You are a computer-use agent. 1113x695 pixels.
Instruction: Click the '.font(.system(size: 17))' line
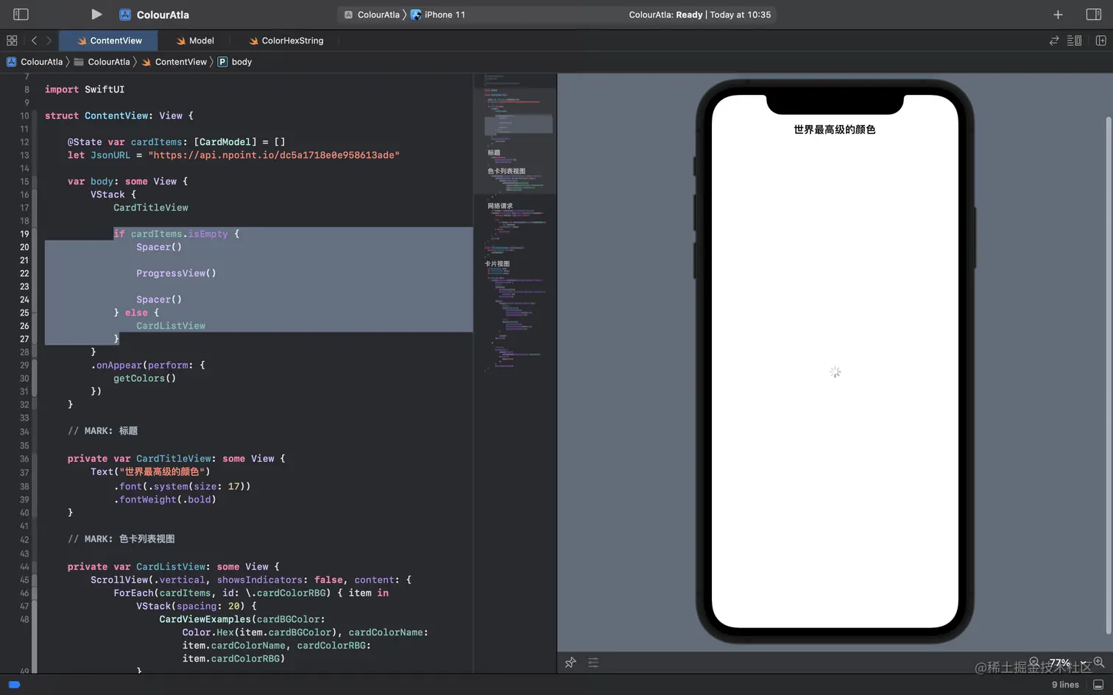pos(182,486)
